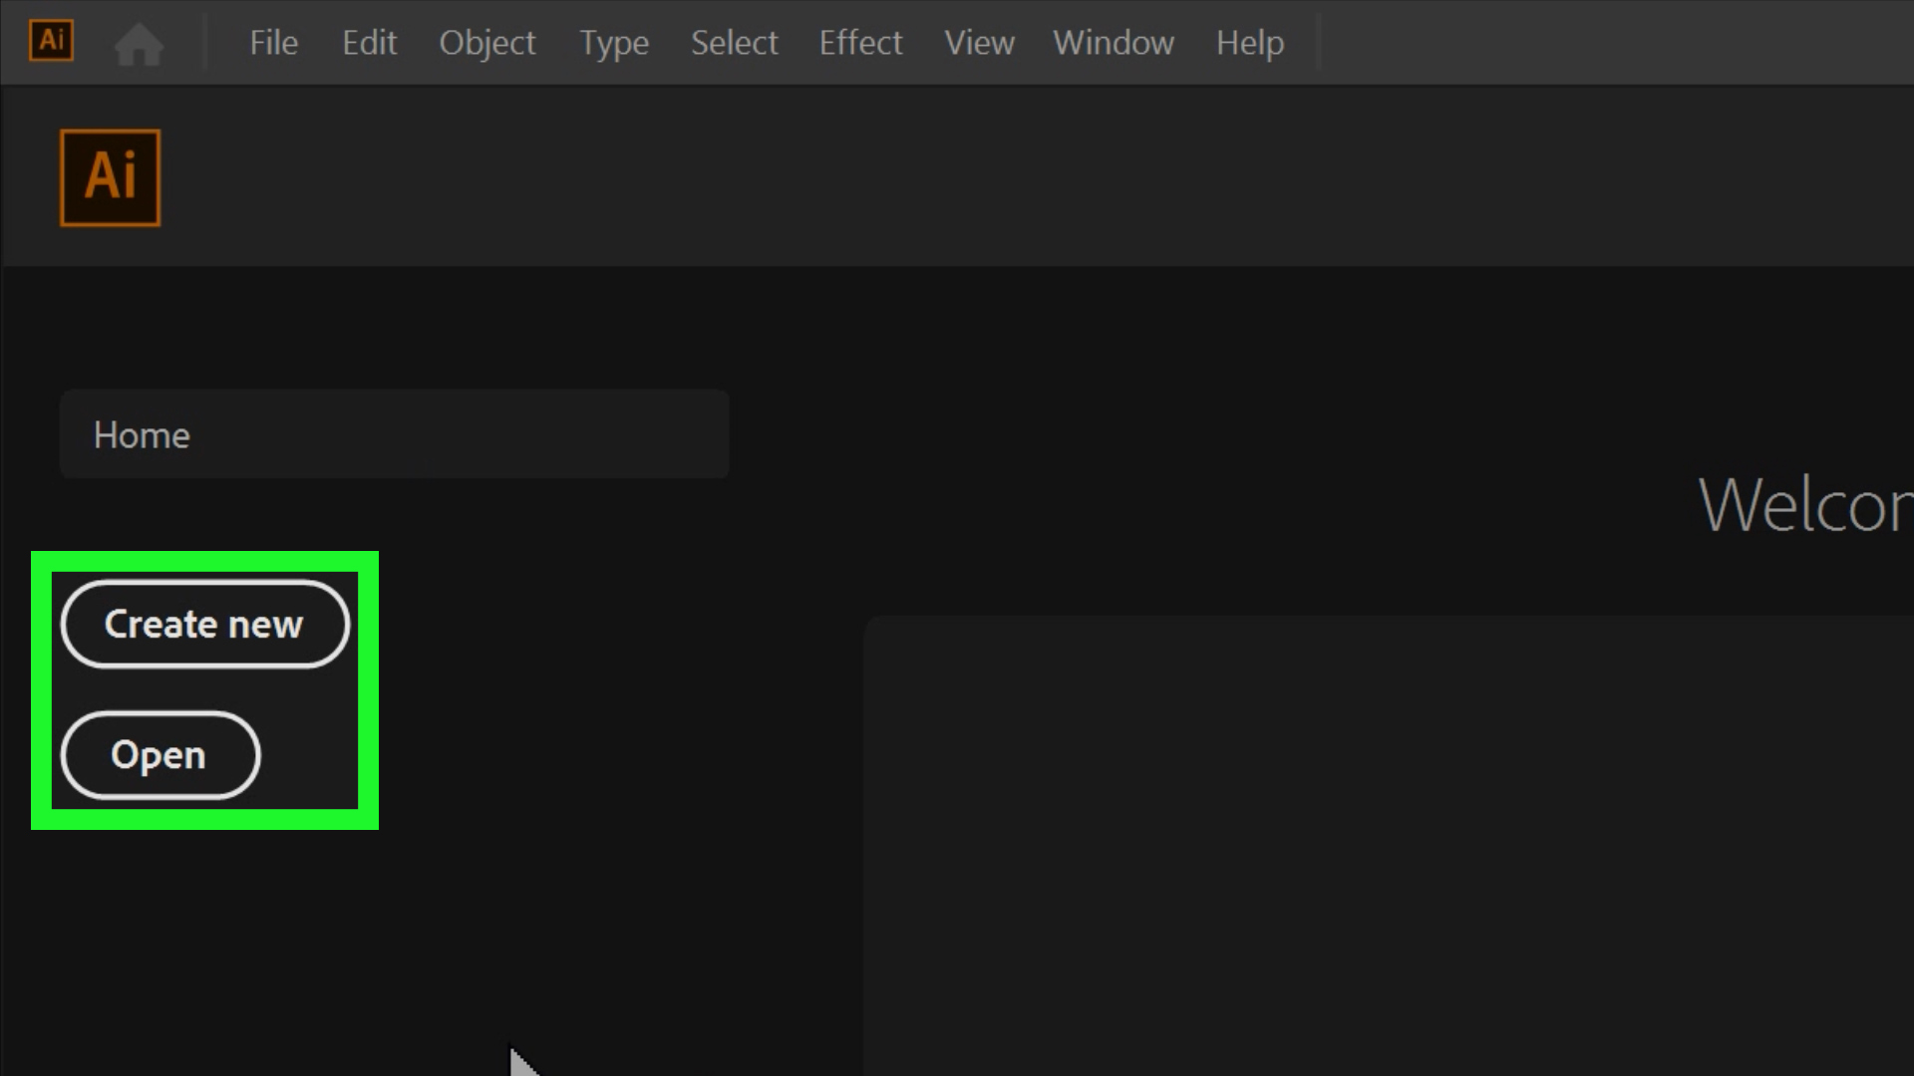The image size is (1914, 1076).
Task: Click the Home house icon in the toolbar
Action: pos(139,43)
